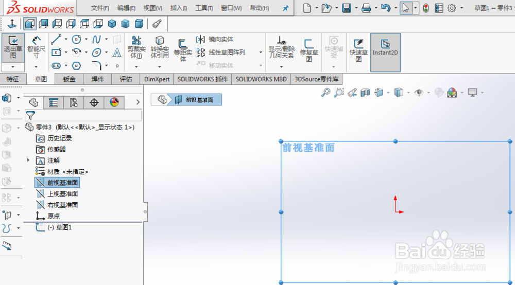Screen dimensions: 515x285
Task: Select the Smart Dimension (智能尺寸) tool
Action: coord(36,47)
